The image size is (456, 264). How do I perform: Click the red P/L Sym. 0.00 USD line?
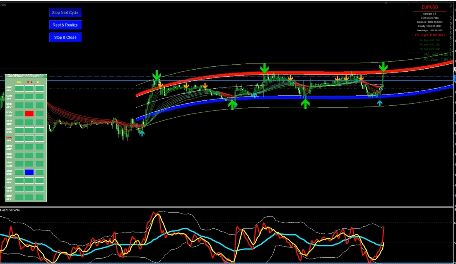430,35
